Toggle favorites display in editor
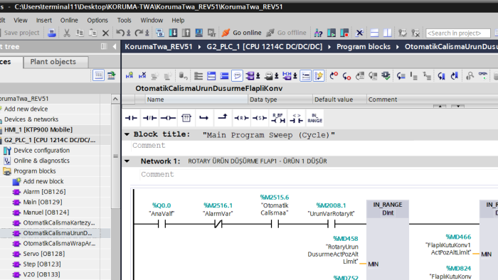The height and width of the screenshot is (280, 498). tap(318, 76)
